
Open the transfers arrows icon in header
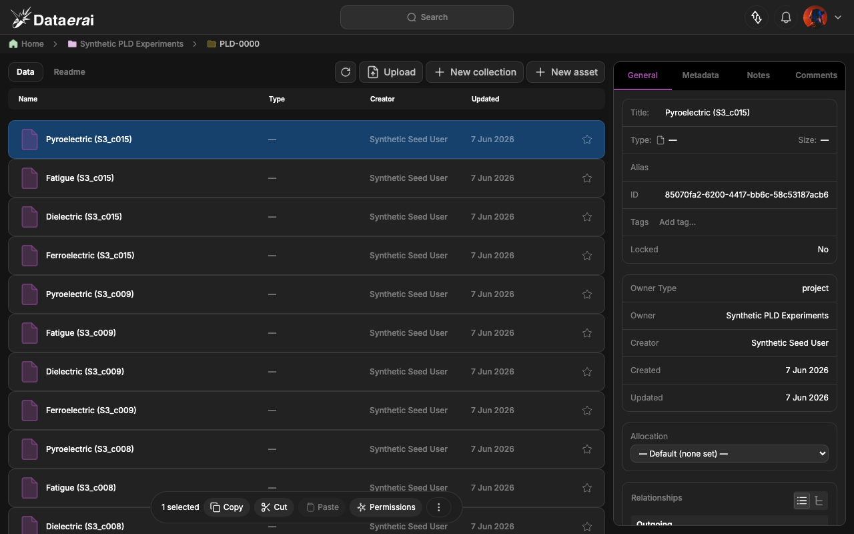(757, 17)
